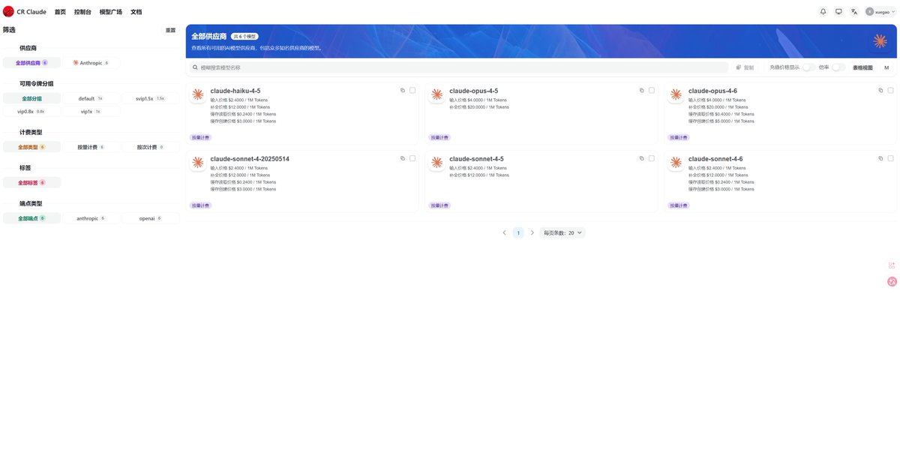
Task: Click the 共 6 个模型 badge
Action: [244, 36]
